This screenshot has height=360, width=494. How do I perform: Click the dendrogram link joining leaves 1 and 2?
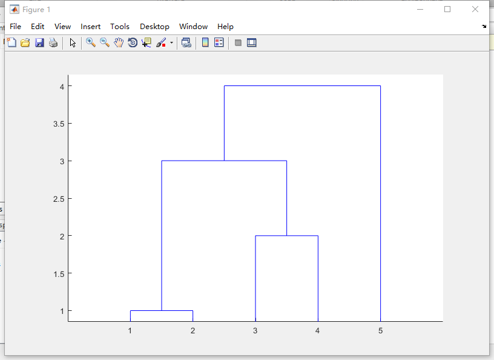(x=162, y=311)
